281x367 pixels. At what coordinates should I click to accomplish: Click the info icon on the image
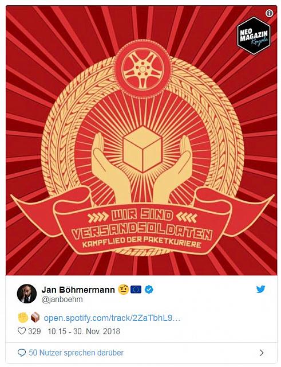pyautogui.click(x=270, y=14)
